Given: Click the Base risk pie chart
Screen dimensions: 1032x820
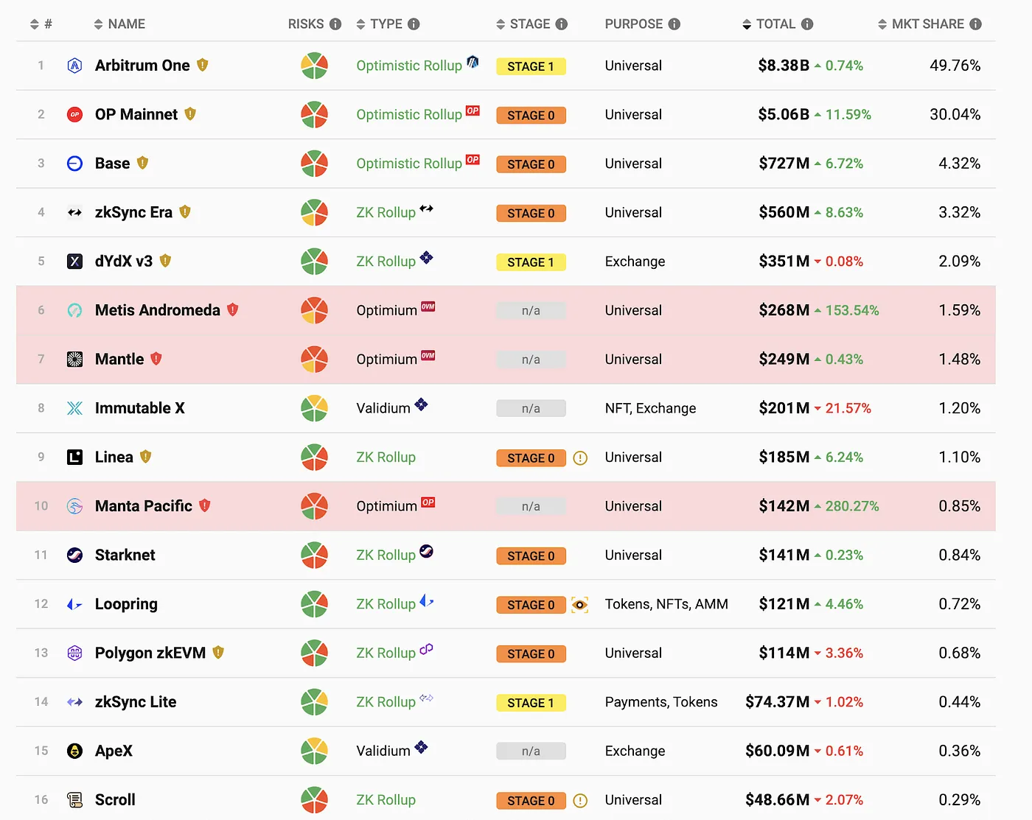Looking at the screenshot, I should tap(314, 164).
